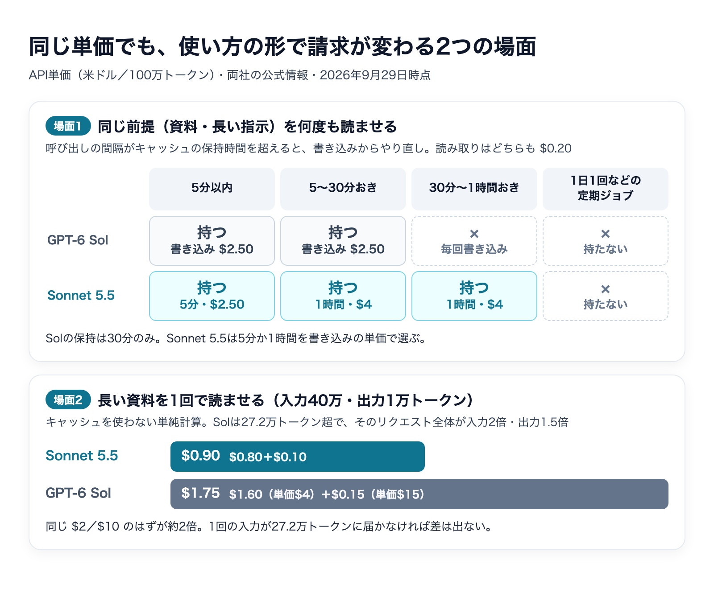Screen dimensions: 714x593
Task: Click the footnote 同じ $2/$10 のはずが約2倍
Action: (269, 527)
